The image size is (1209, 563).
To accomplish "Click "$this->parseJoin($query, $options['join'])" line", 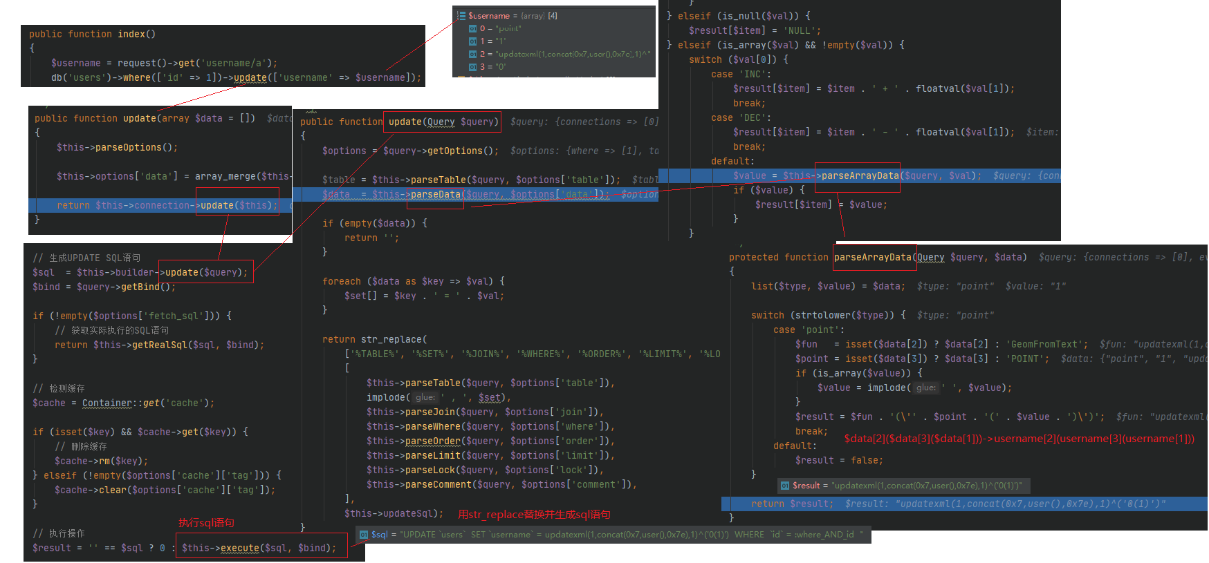I will pos(485,412).
